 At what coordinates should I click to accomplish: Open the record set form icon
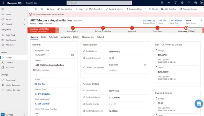click(x=36, y=9)
